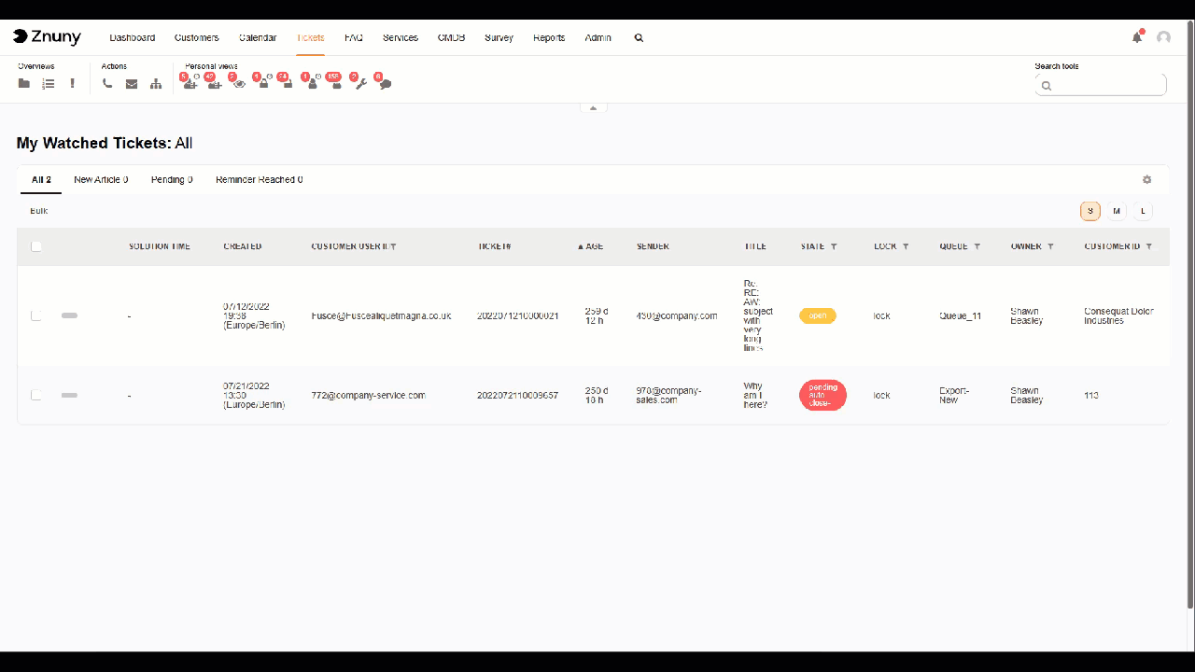Create a new phone ticket
1195x672 pixels.
[107, 83]
